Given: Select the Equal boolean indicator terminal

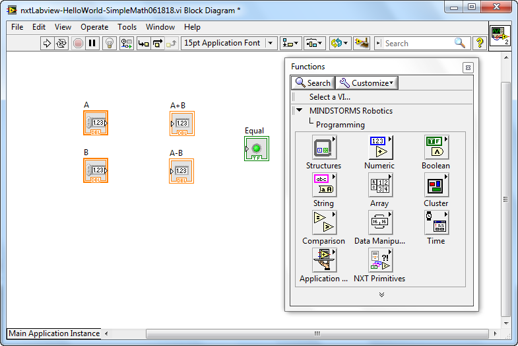Looking at the screenshot, I should (257, 149).
